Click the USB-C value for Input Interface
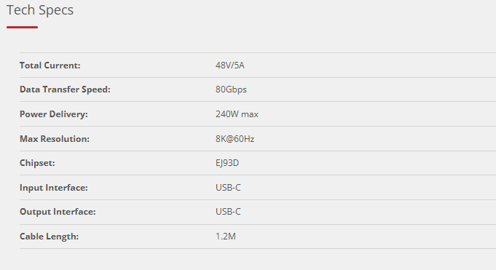496x270 pixels. pyautogui.click(x=228, y=188)
